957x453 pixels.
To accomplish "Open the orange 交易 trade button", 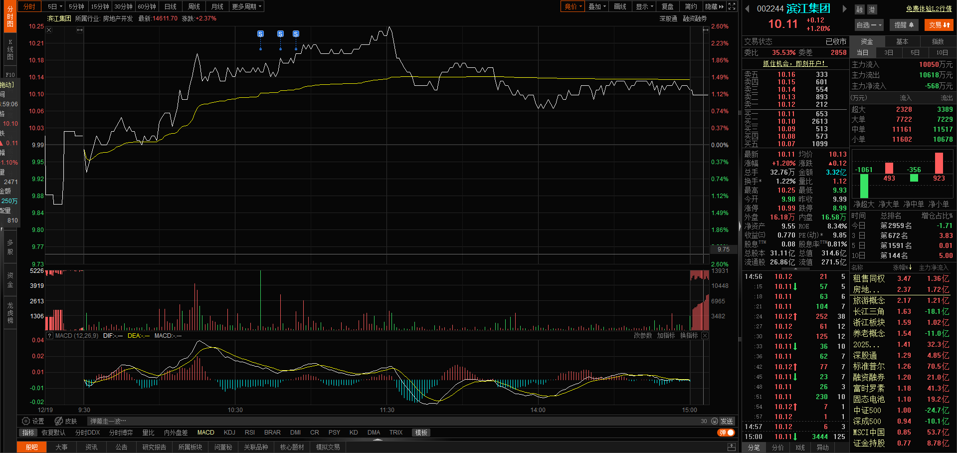I will tap(939, 25).
